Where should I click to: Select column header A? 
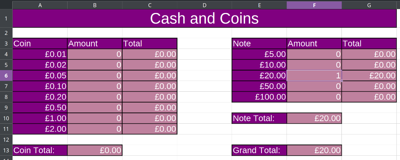click(40, 5)
